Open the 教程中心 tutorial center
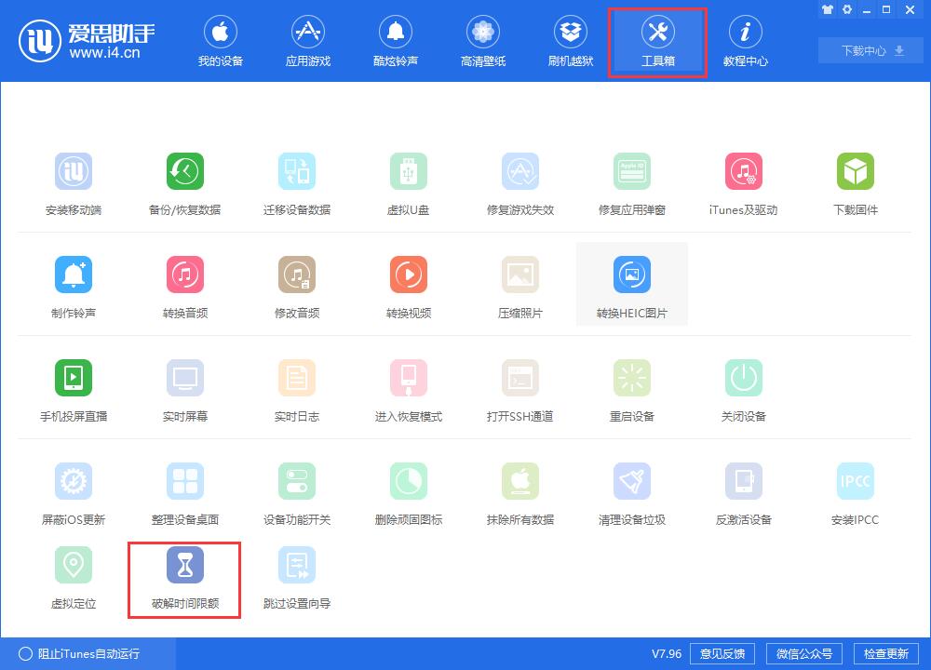Image resolution: width=931 pixels, height=670 pixels. [x=745, y=40]
